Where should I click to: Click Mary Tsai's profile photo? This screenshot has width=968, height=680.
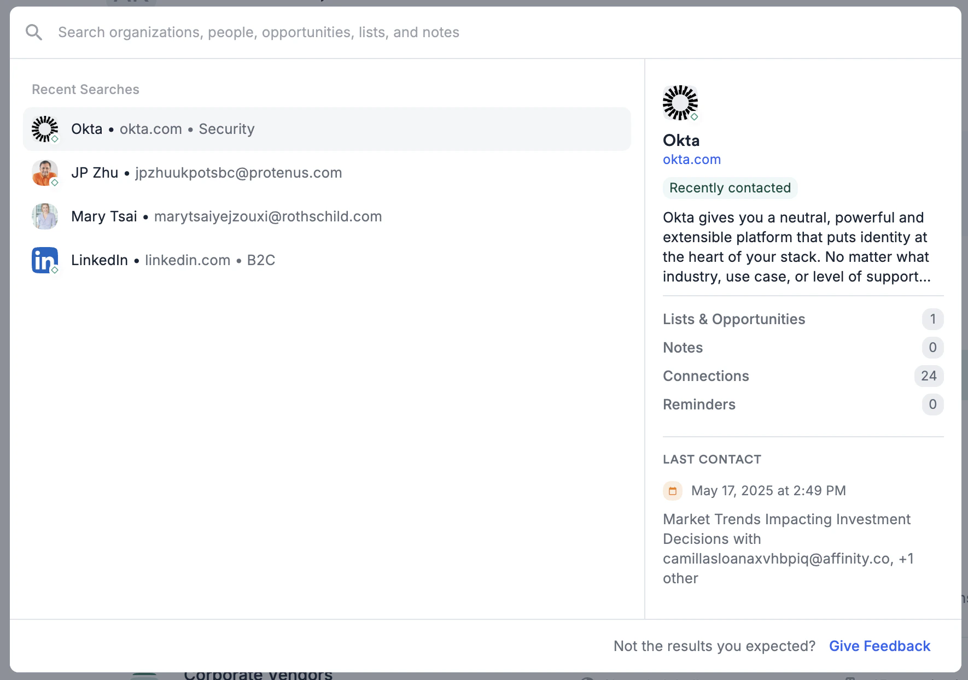(45, 216)
